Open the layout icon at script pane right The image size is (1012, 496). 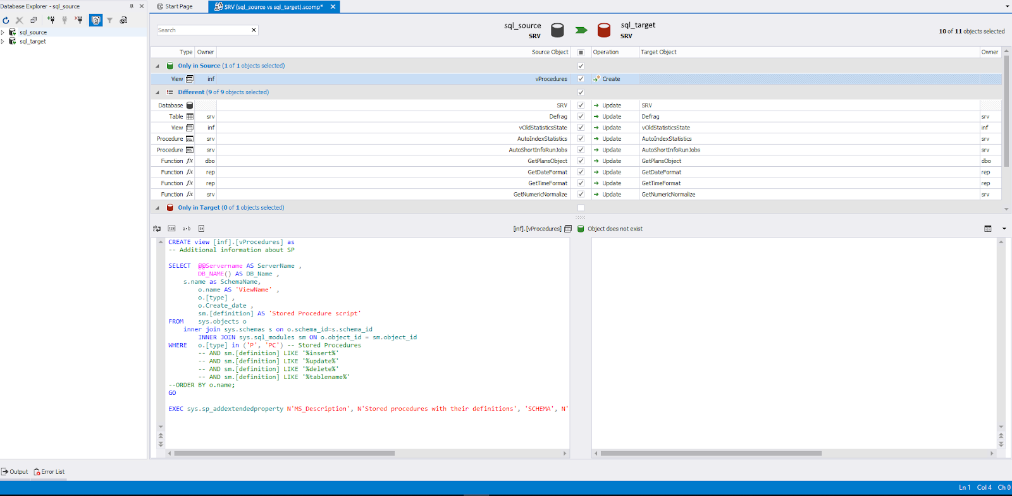point(988,229)
